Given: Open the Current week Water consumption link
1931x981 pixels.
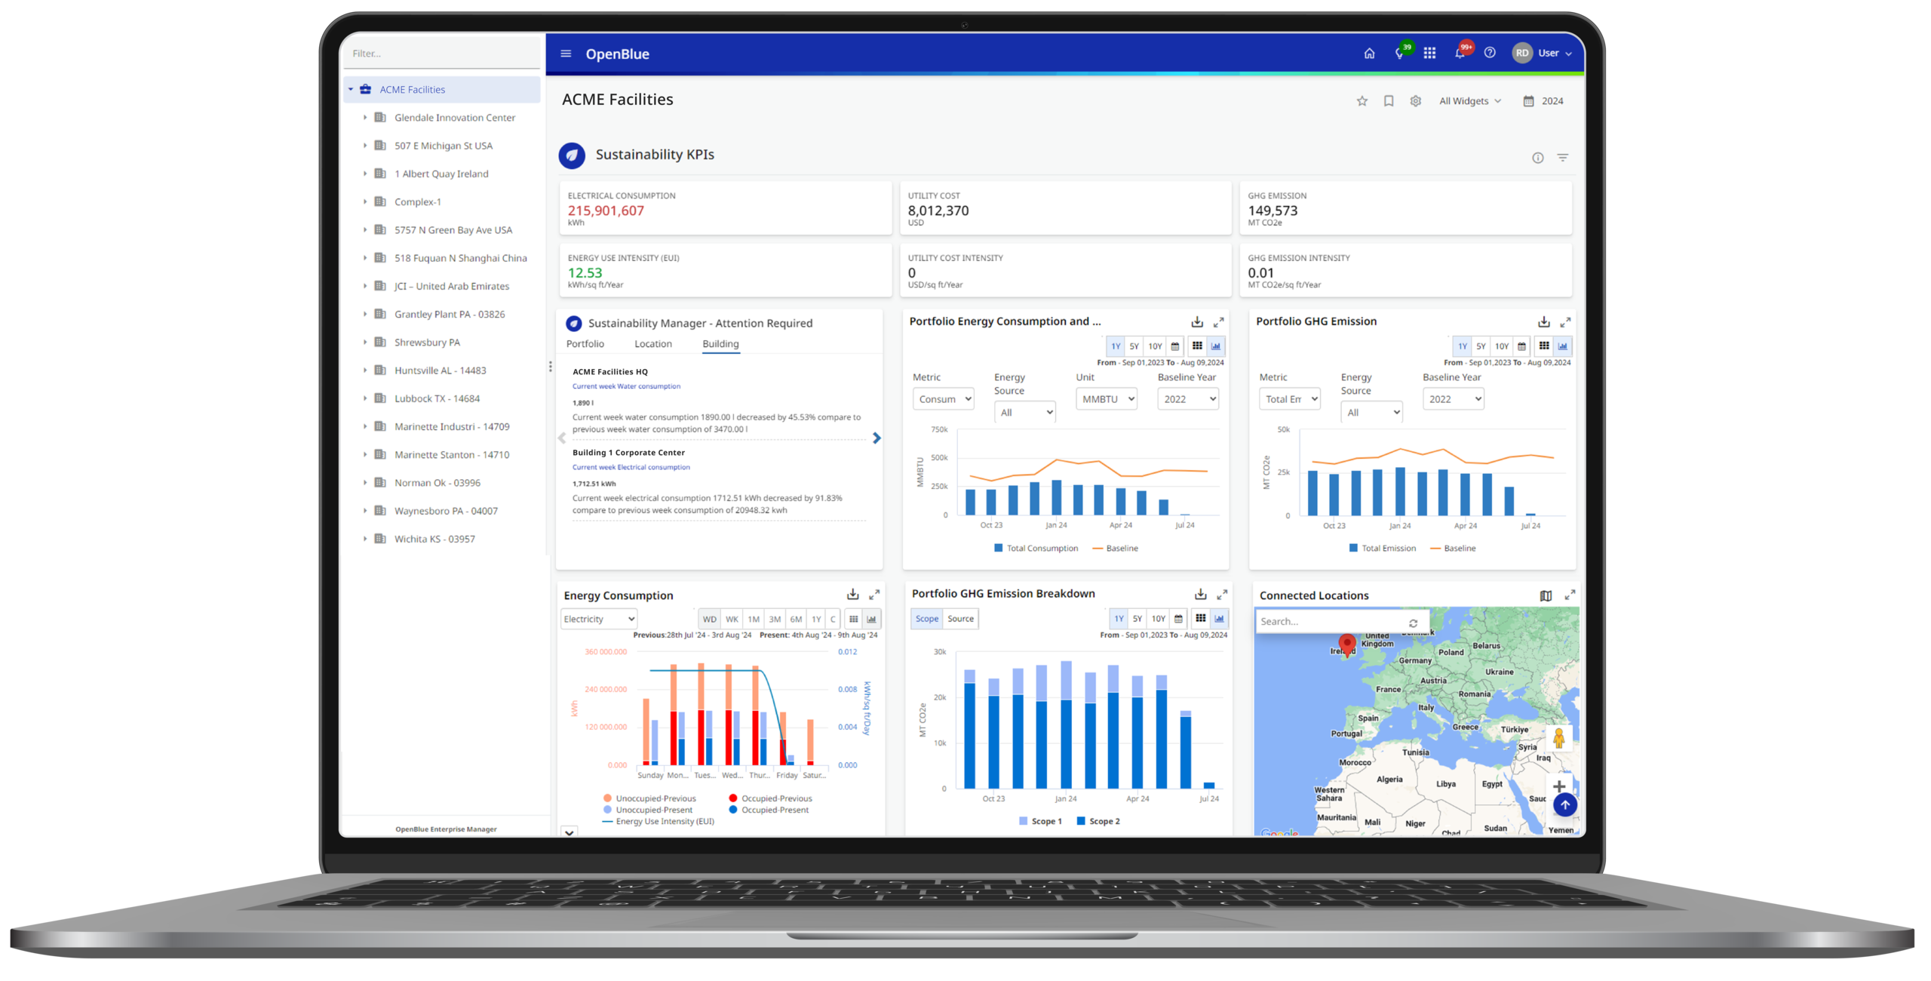Looking at the screenshot, I should point(626,386).
